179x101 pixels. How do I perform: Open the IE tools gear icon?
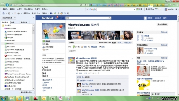click(177, 5)
